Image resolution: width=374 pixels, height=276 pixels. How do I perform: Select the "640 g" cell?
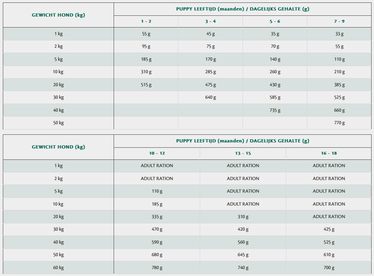tap(211, 98)
